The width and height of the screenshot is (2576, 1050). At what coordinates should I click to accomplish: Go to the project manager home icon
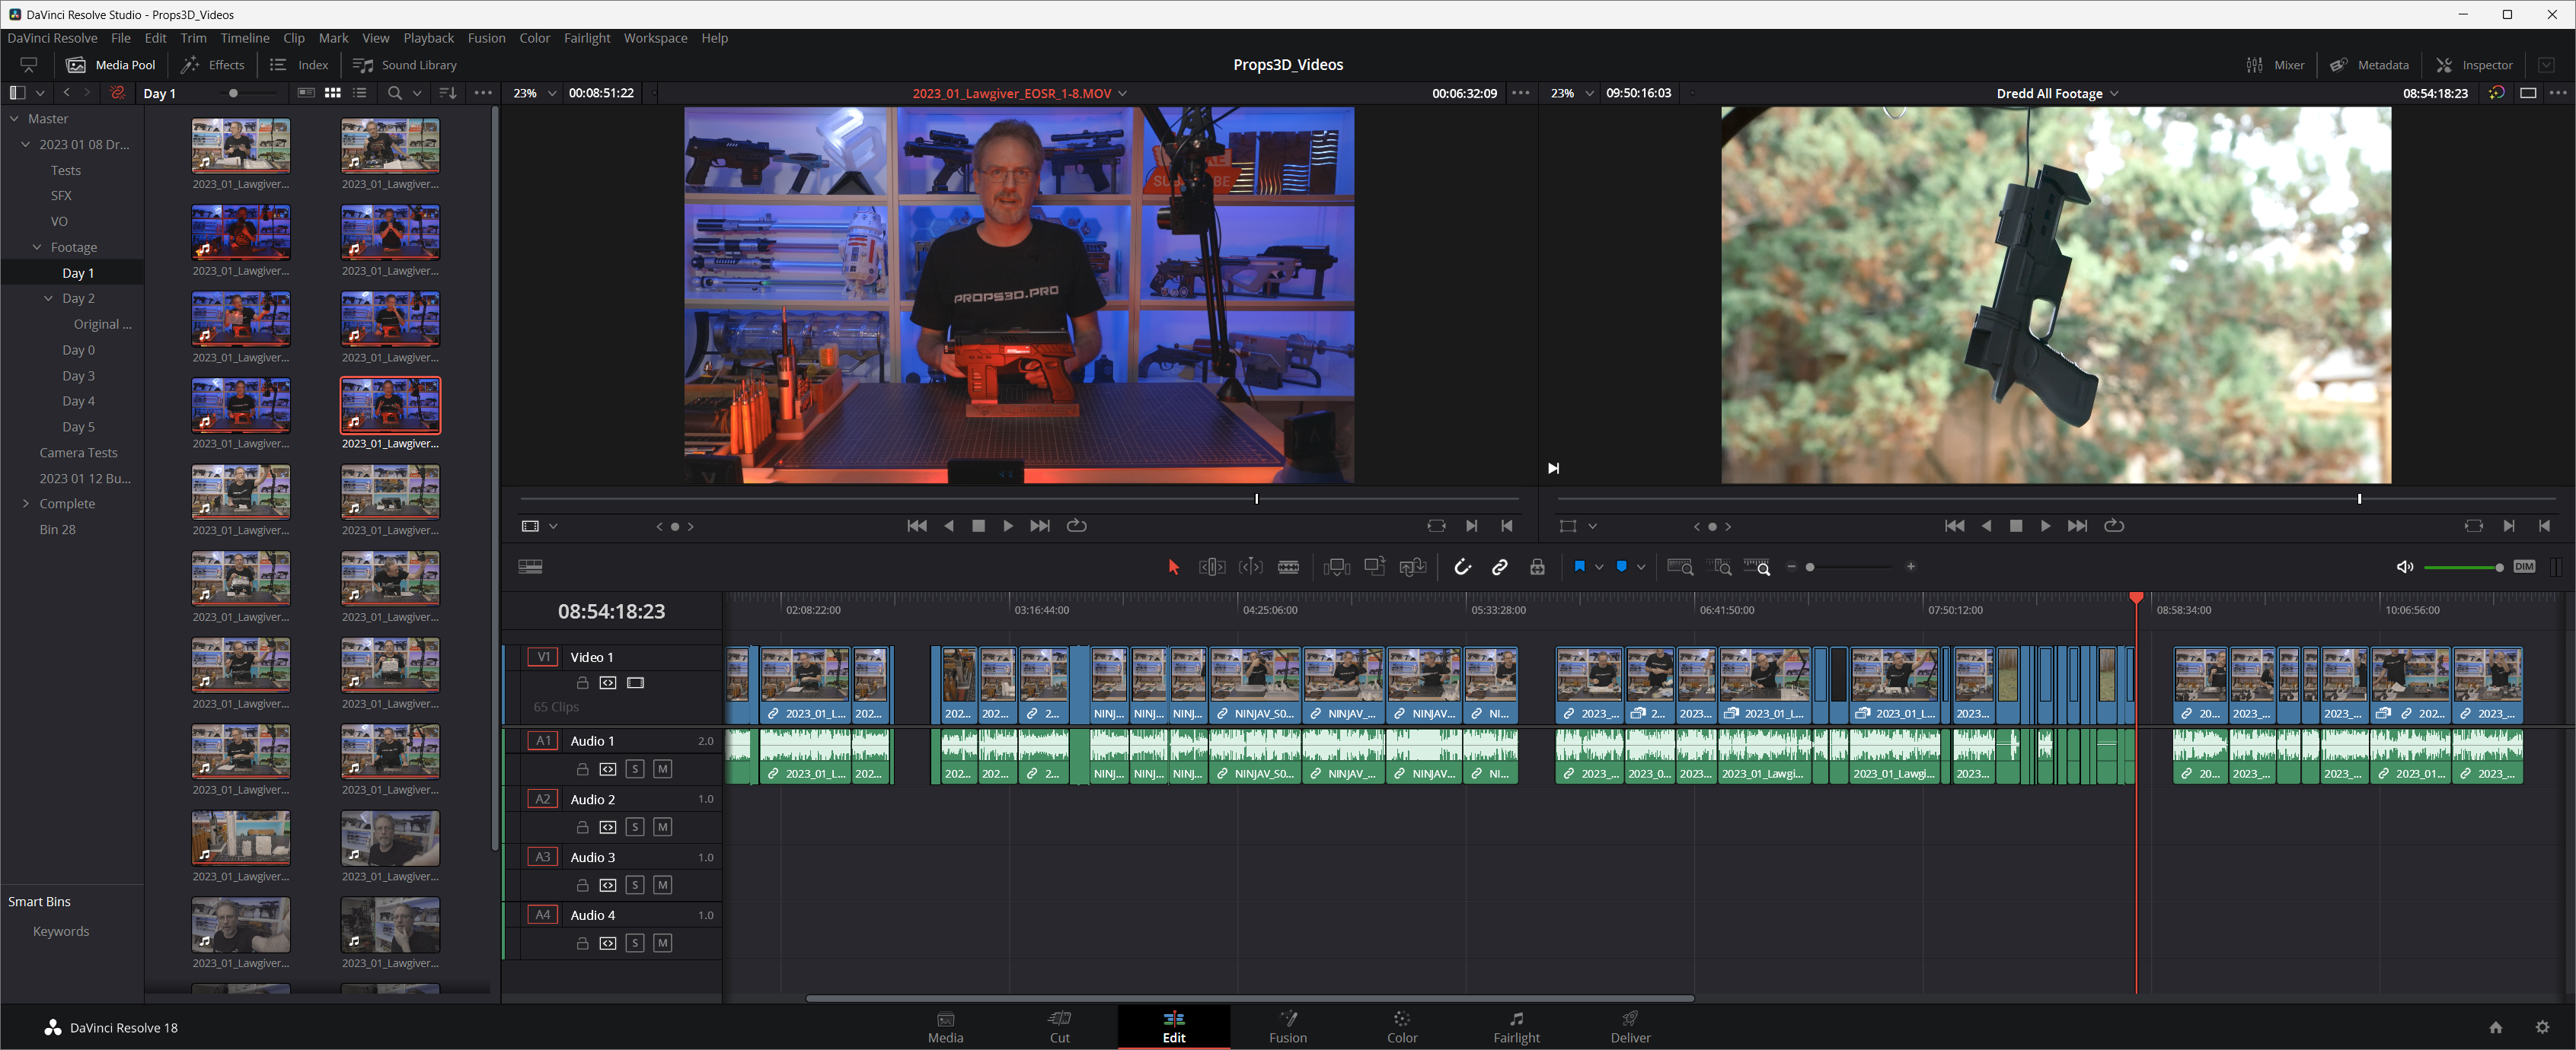(2496, 1028)
